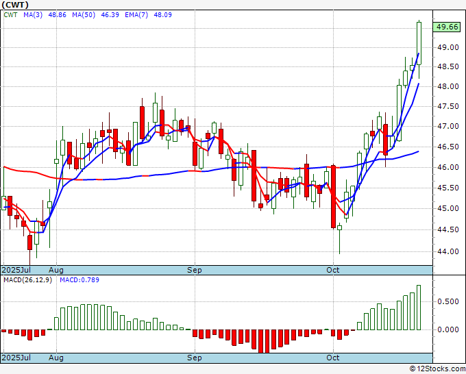Click the (CWT) chart title
The width and height of the screenshot is (466, 374).
[x=15, y=5]
